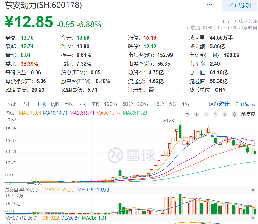The image size is (258, 224).
Task: Click the tallest green volume bar
Action: 180,204
